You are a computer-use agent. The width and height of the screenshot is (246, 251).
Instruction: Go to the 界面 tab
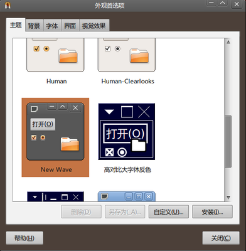70,26
